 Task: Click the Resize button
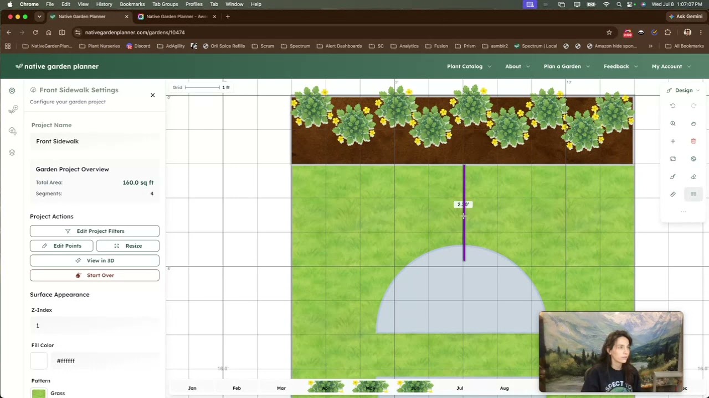point(128,245)
